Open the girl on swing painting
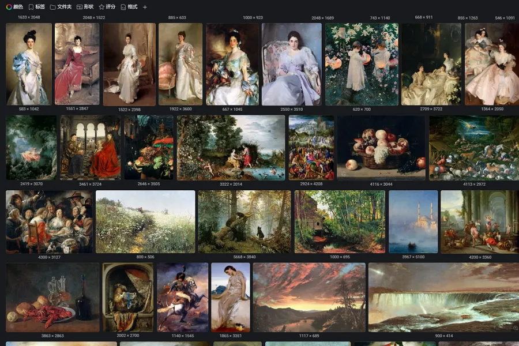 (x=31, y=148)
